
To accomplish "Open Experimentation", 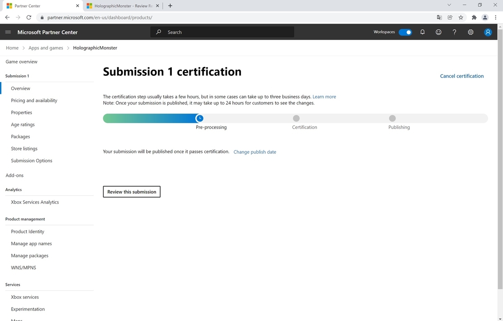I will tap(28, 309).
